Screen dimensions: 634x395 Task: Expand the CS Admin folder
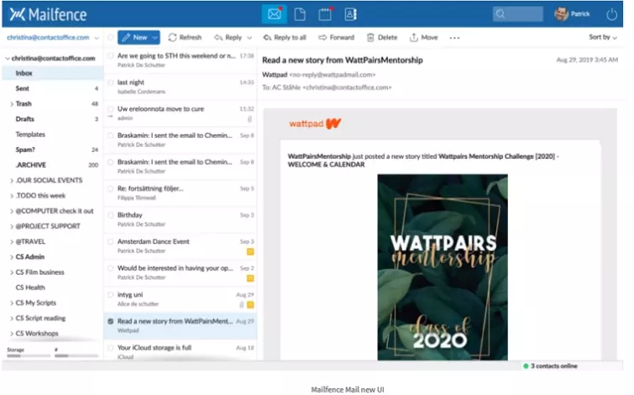coord(12,257)
